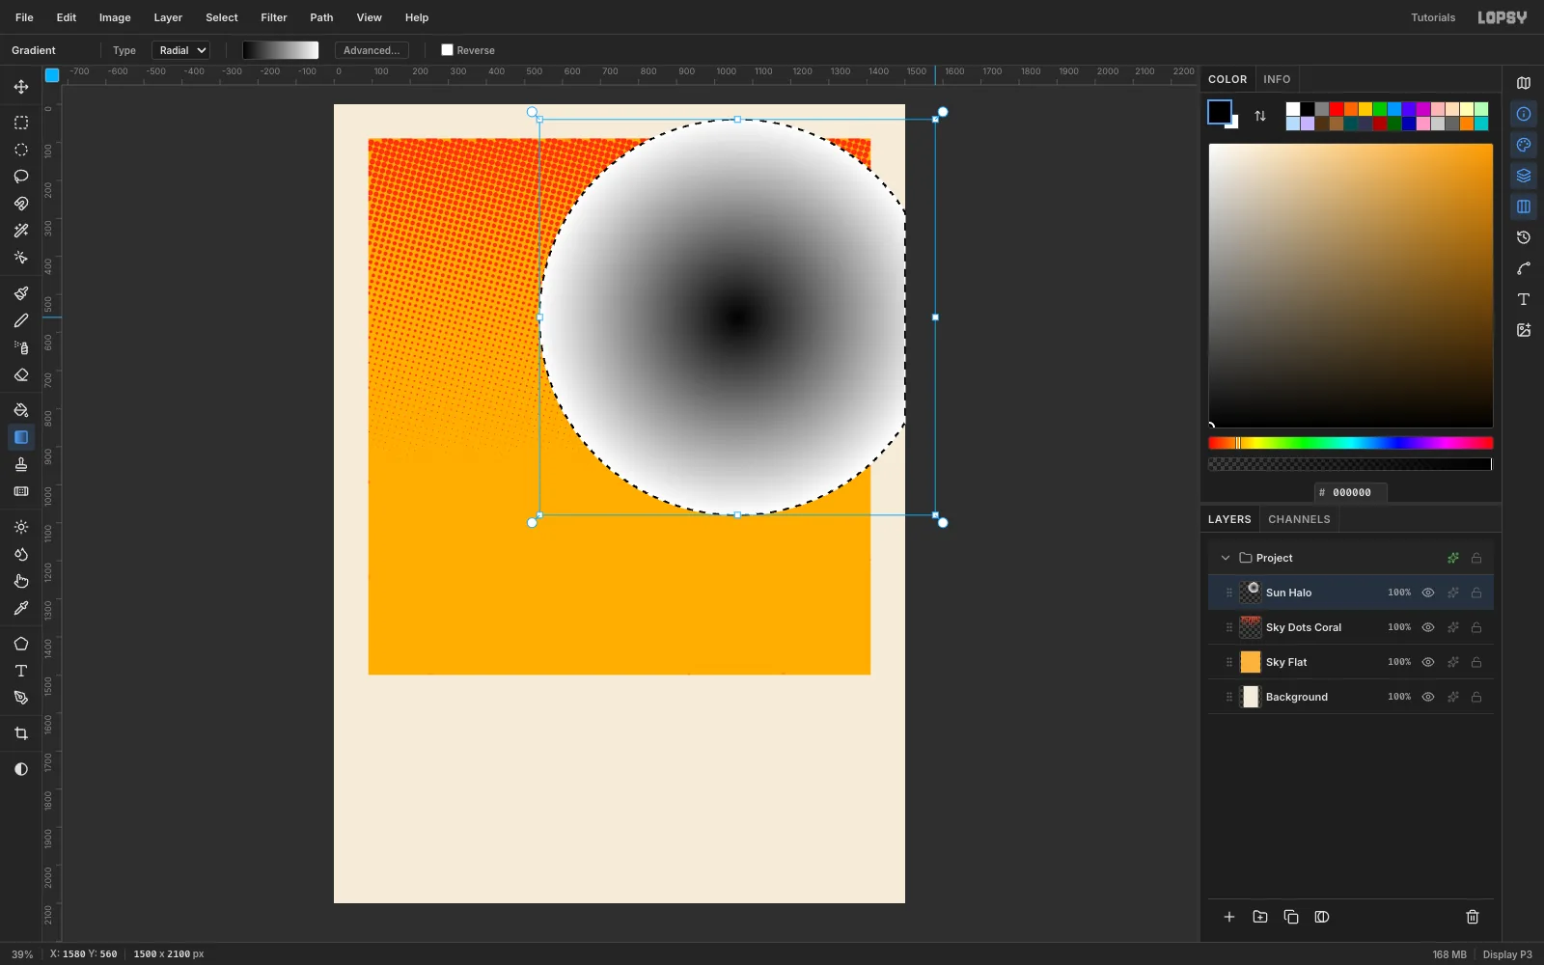Click the hex color input field
Image resolution: width=1544 pixels, height=965 pixels.
coord(1351,492)
